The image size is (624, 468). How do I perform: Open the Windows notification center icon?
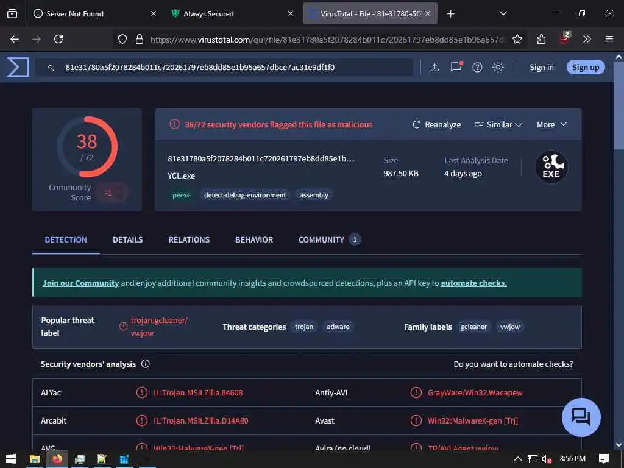pyautogui.click(x=603, y=459)
